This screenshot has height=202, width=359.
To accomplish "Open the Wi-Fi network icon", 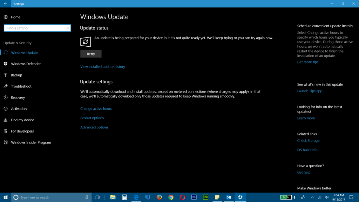I will (x=320, y=197).
